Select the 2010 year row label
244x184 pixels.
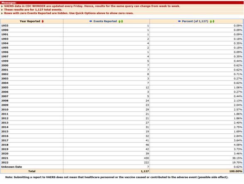(5, 110)
